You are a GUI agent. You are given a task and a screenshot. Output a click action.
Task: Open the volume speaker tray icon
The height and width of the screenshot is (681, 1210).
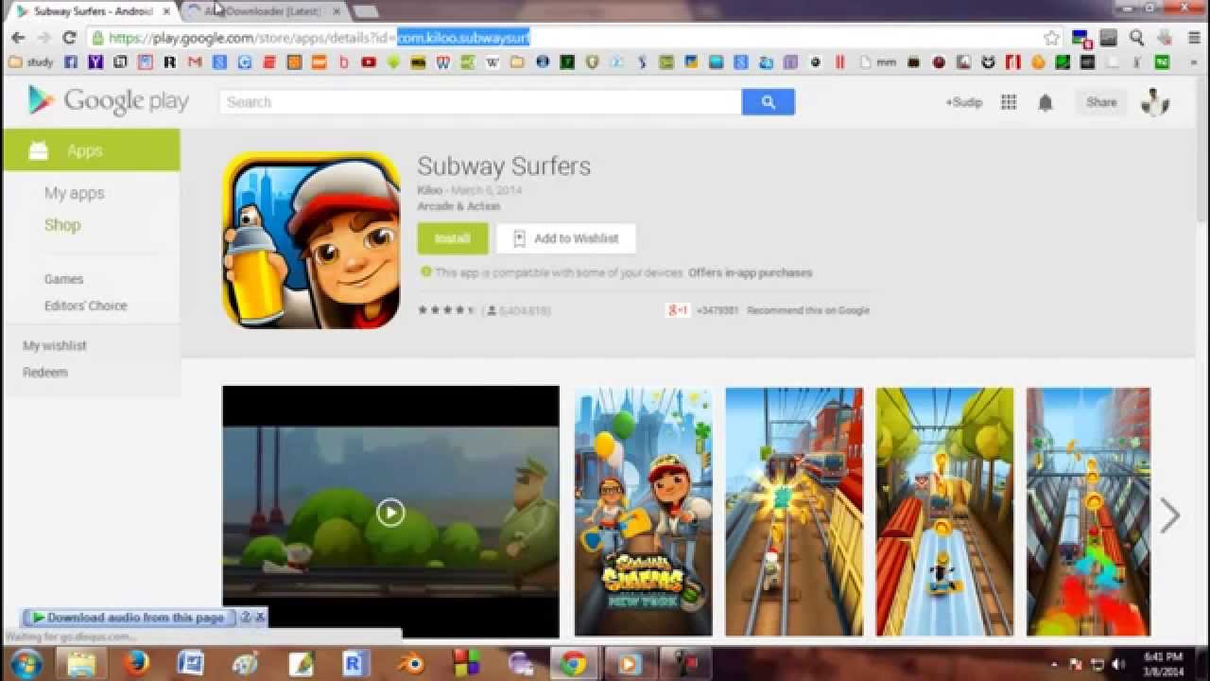[x=1118, y=664]
